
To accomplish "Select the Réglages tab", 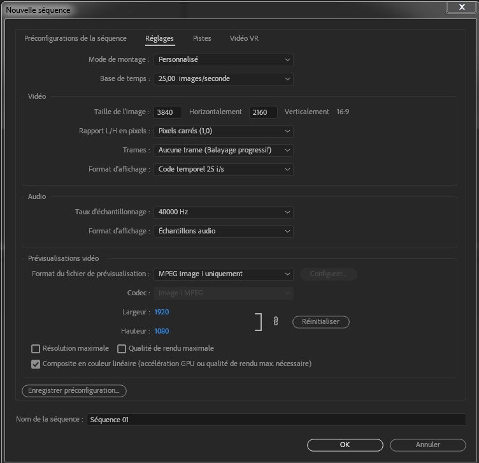I will click(159, 38).
